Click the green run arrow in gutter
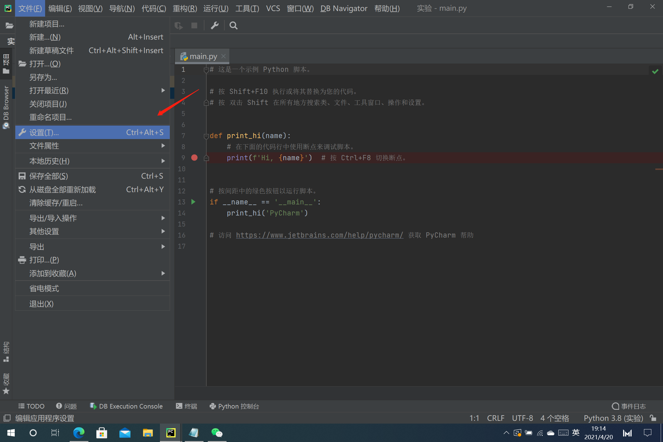 [193, 202]
